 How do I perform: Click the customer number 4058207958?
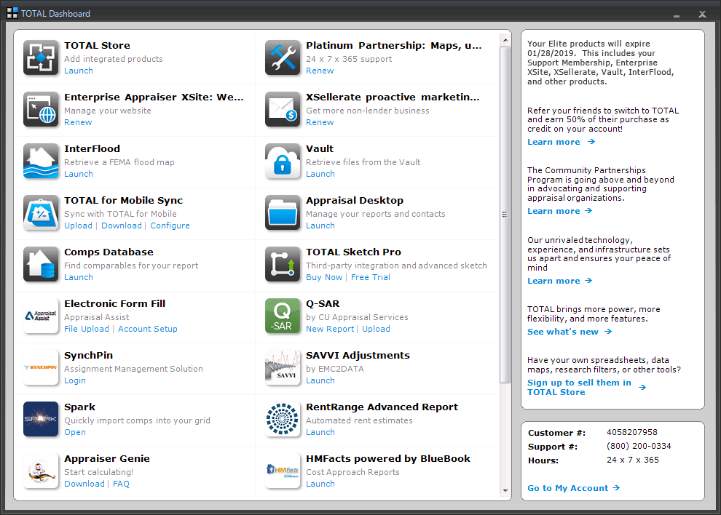point(632,432)
